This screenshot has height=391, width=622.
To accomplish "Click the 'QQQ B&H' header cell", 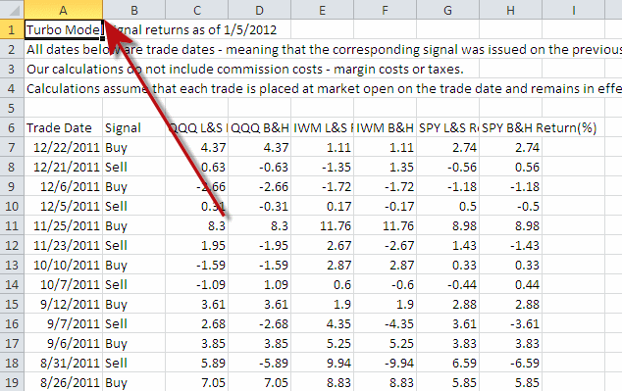I will tap(259, 127).
